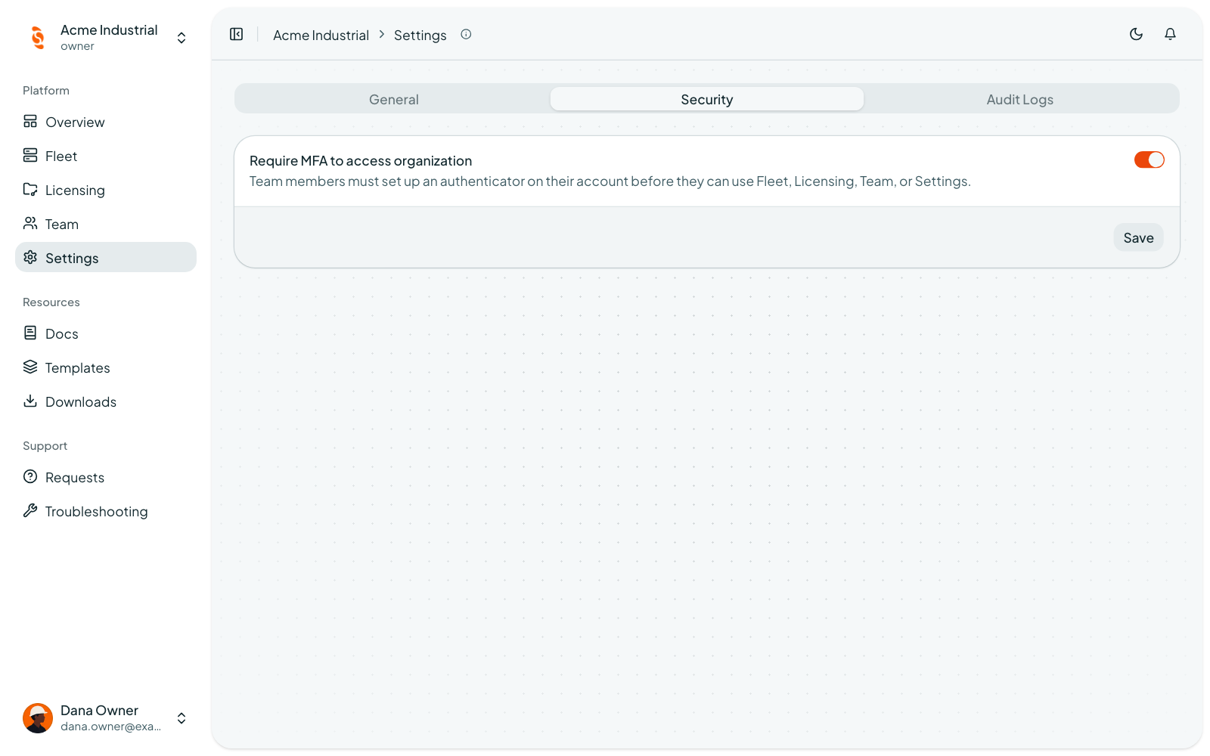Click the 'owner' role text under Acme Industrial
Screen dimensions: 1210x756
point(77,46)
